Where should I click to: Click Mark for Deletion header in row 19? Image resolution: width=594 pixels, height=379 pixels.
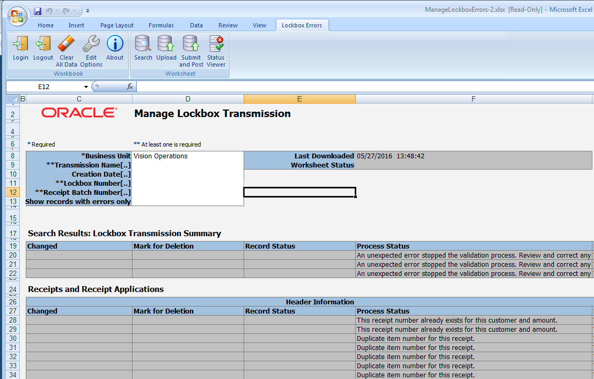(188, 246)
